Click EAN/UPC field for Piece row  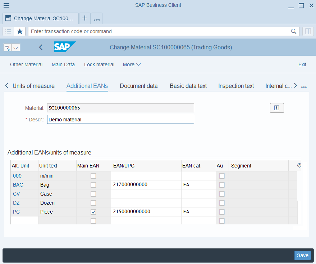pos(146,212)
